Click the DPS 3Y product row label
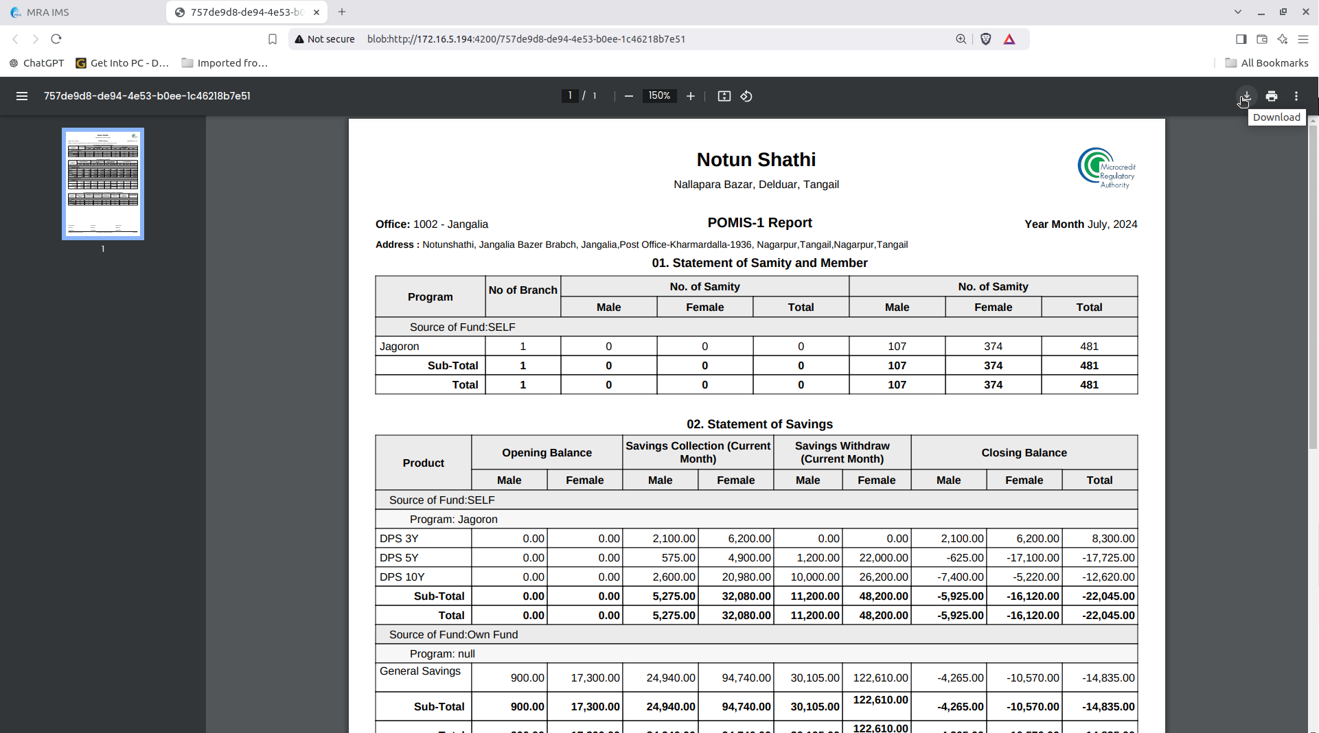Image resolution: width=1319 pixels, height=733 pixels. pyautogui.click(x=399, y=539)
